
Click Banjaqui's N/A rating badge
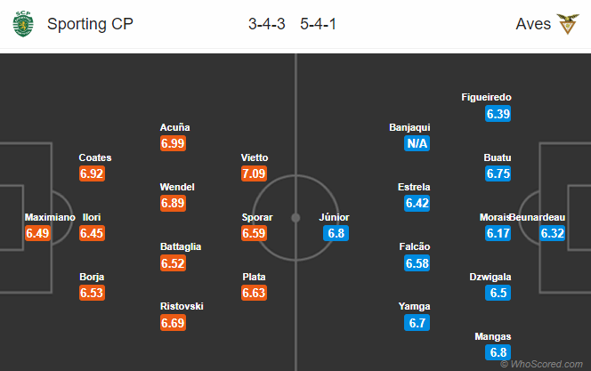[x=417, y=143]
